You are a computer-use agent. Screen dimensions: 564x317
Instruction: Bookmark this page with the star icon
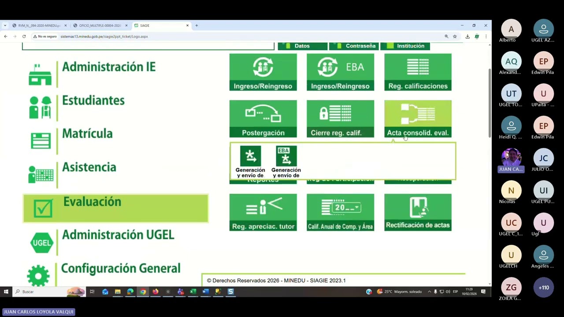(x=455, y=37)
